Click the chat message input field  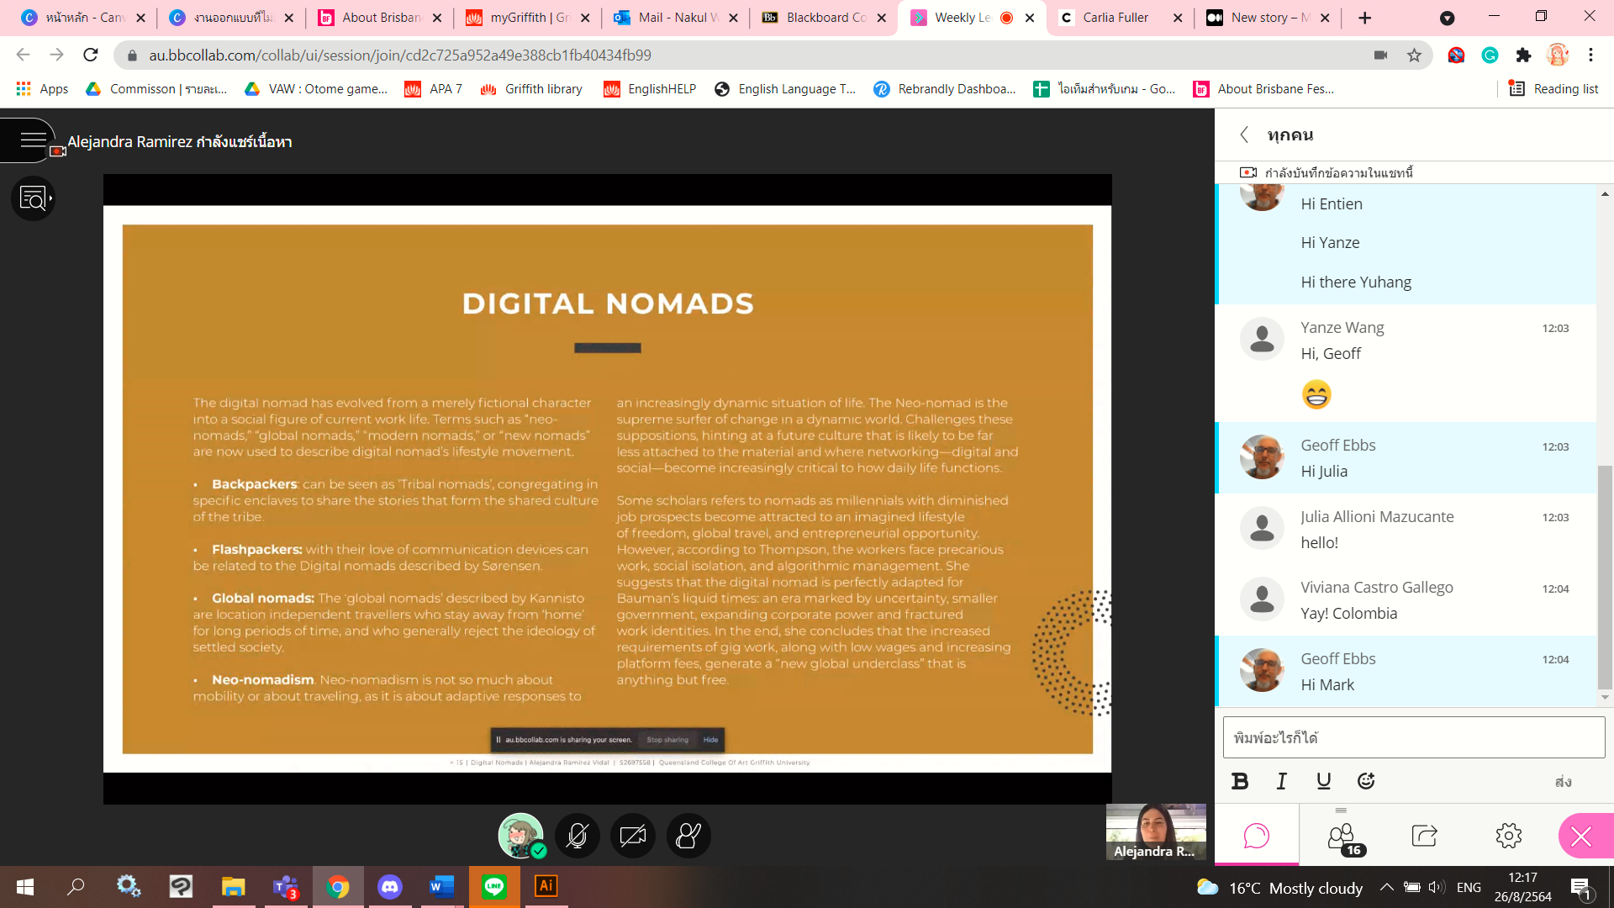(1412, 737)
